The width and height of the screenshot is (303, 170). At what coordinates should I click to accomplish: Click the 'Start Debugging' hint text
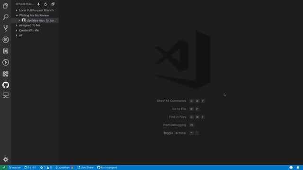coord(174,125)
